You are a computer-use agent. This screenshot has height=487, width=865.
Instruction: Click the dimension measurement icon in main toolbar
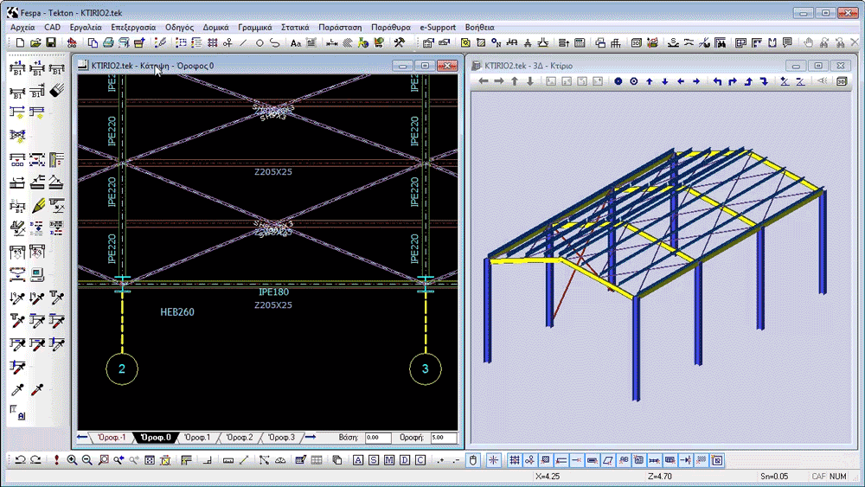point(331,42)
